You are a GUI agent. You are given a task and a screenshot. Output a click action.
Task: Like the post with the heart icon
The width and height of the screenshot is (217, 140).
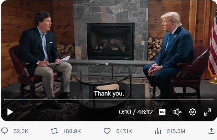[107, 131]
